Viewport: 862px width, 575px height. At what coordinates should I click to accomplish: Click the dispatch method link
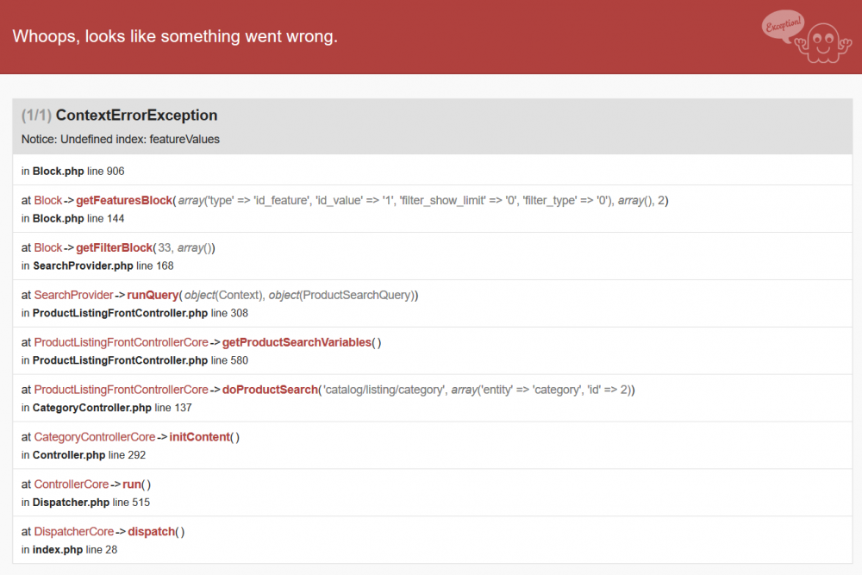click(x=152, y=531)
